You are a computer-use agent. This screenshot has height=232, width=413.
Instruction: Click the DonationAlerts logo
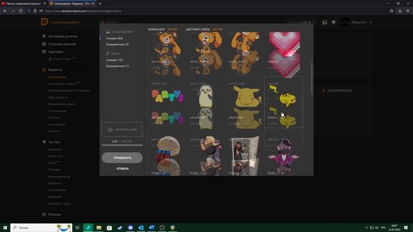click(60, 23)
